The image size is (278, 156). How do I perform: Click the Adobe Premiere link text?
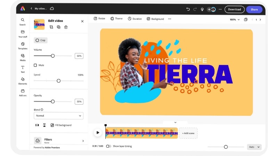click(52, 148)
